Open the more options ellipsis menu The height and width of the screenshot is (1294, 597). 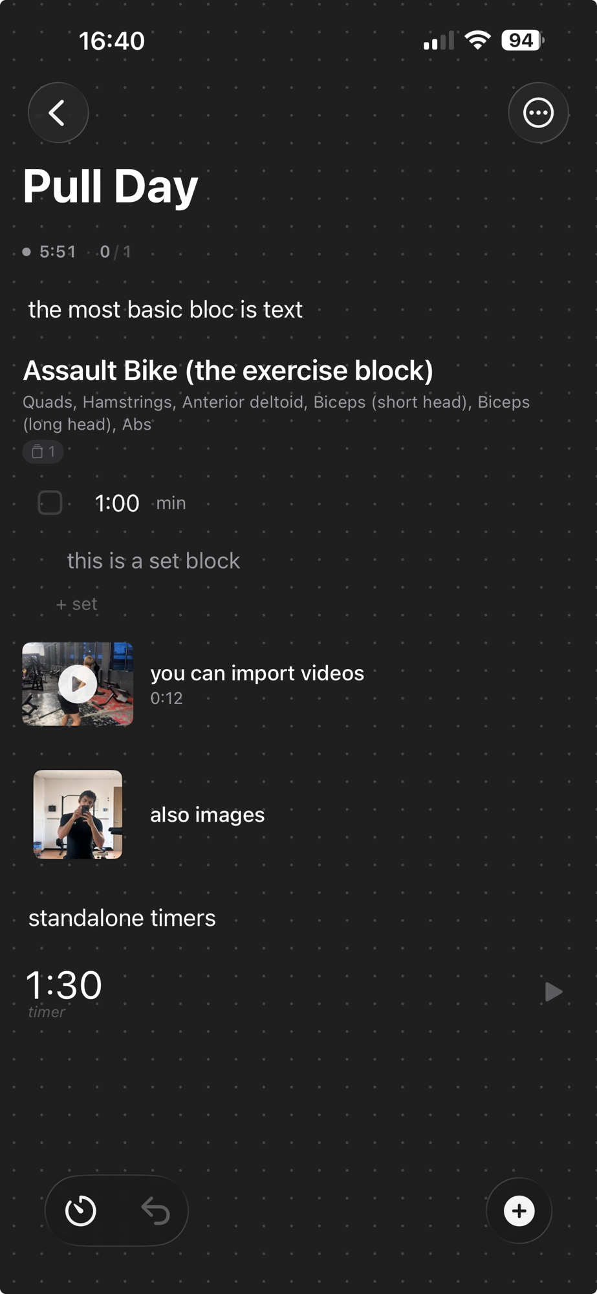pos(538,113)
